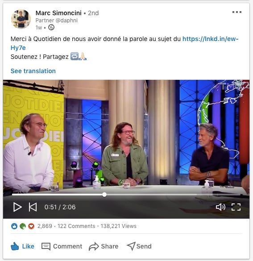Open the three-dot post options menu

pyautogui.click(x=237, y=12)
